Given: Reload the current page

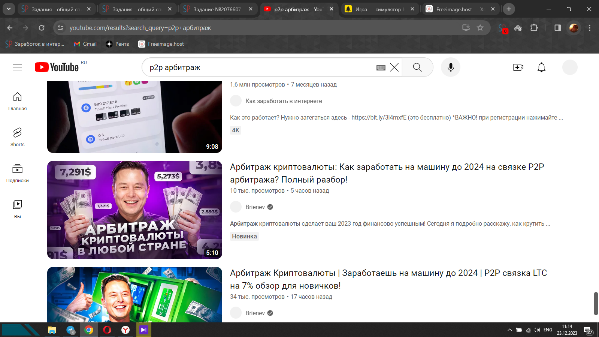Looking at the screenshot, I should point(42,28).
